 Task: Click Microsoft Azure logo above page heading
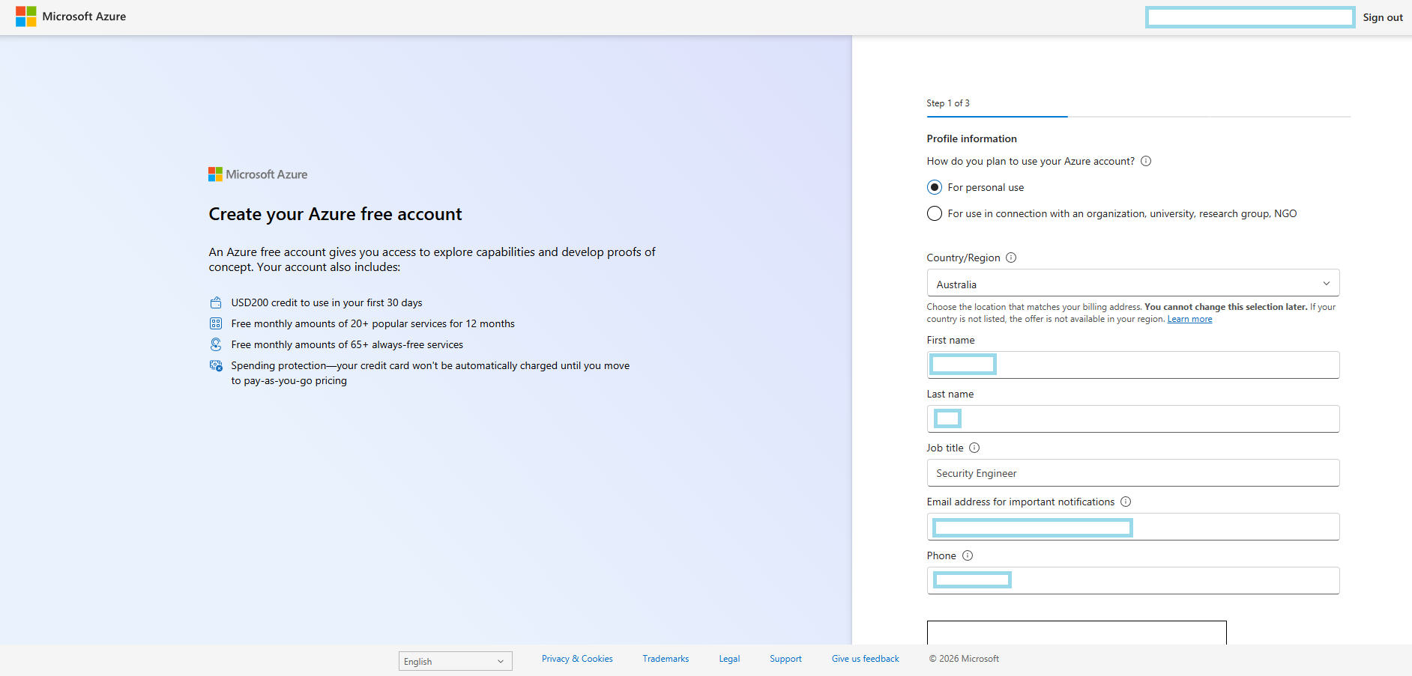258,174
